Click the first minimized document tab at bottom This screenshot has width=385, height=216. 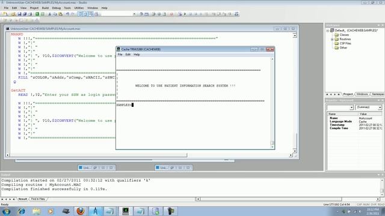click(x=96, y=168)
